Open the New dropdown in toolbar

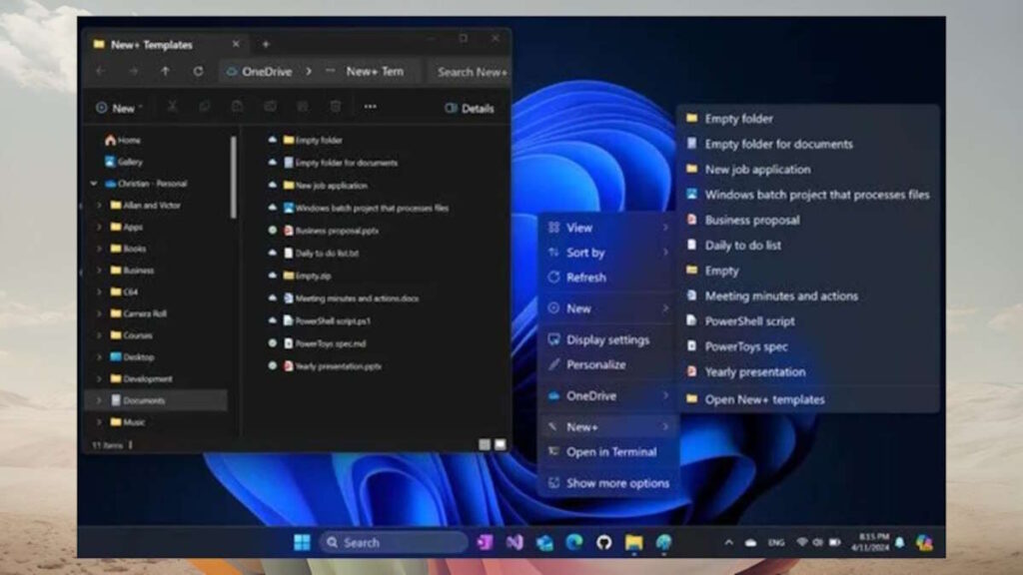tap(120, 108)
